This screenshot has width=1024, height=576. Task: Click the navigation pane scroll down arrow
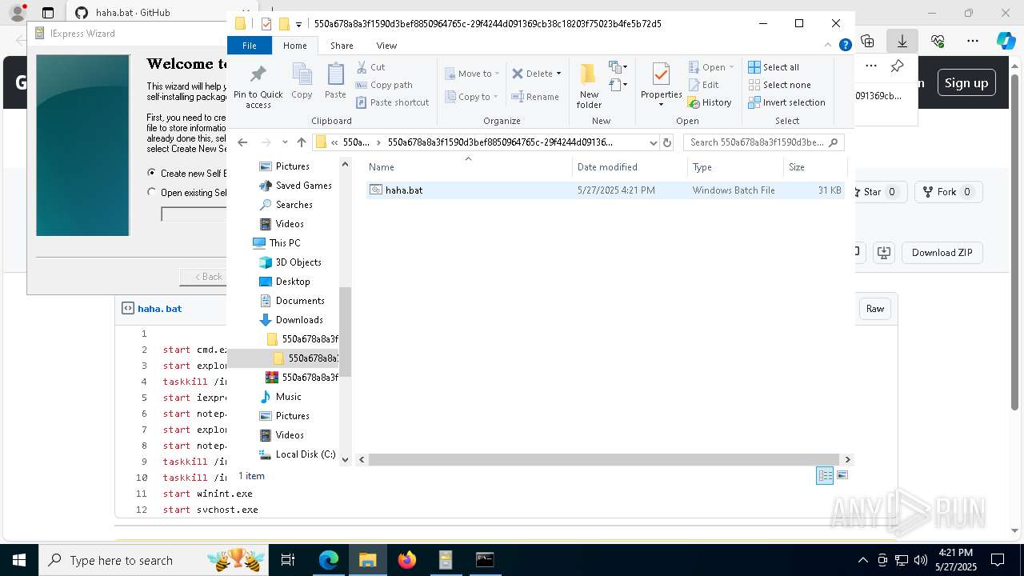point(346,459)
